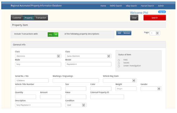Click the Quantity input field

[x=25, y=97]
